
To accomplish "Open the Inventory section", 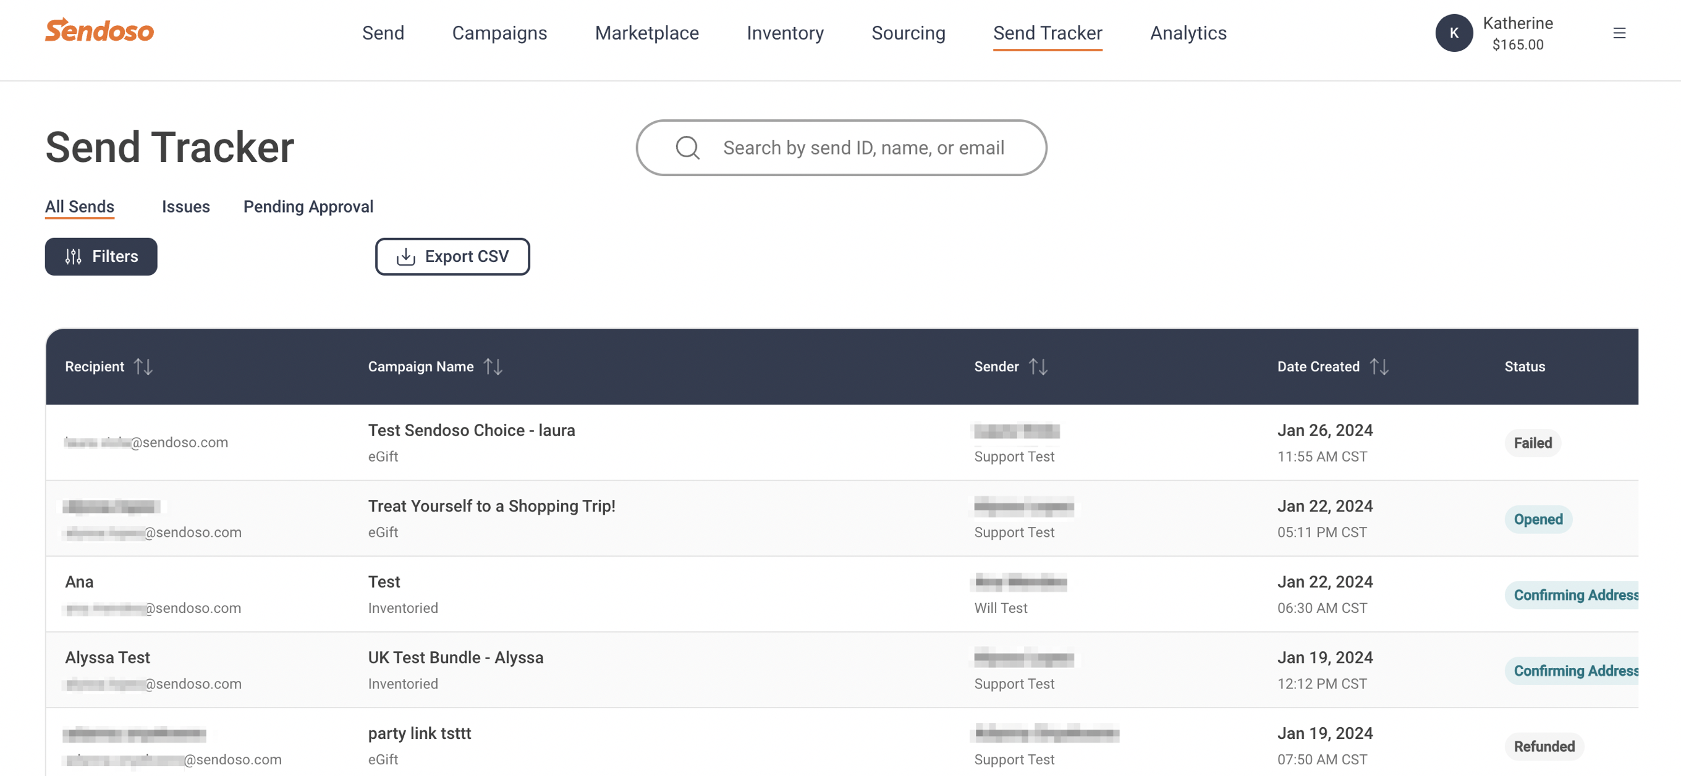I will 785,33.
